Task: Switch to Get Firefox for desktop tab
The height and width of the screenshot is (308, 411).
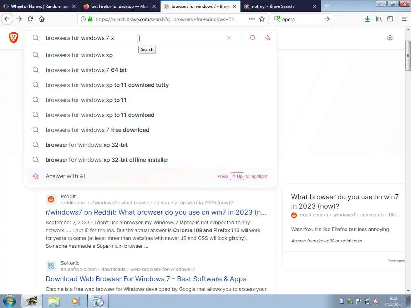Action: tap(119, 6)
